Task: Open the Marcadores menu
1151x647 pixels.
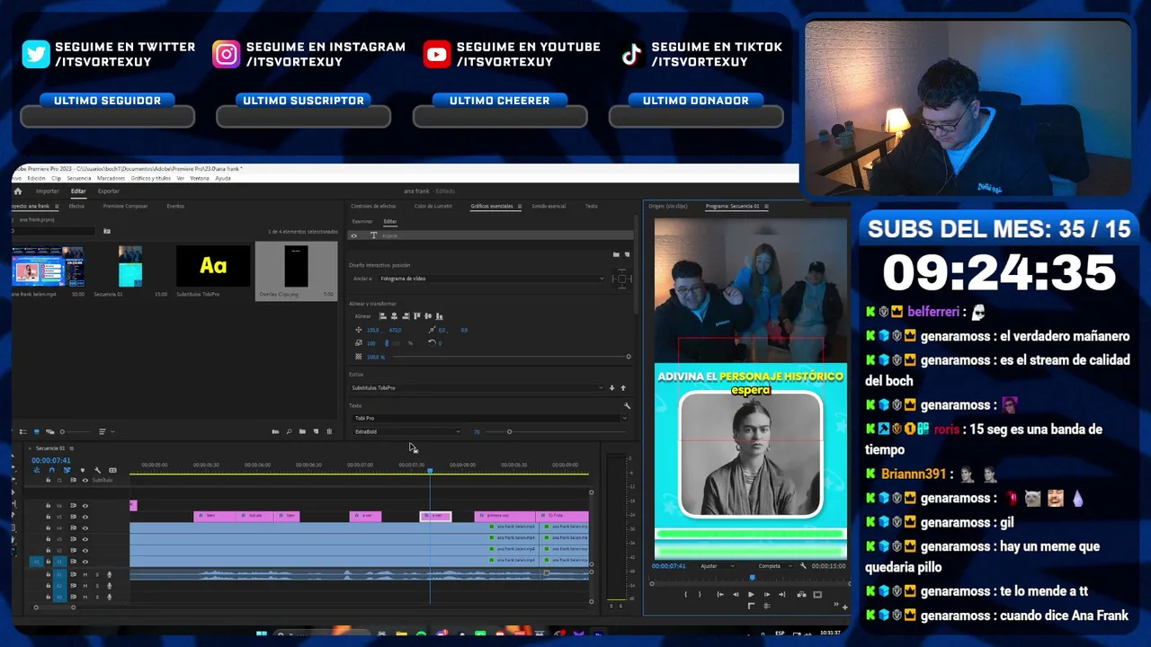Action: [112, 178]
